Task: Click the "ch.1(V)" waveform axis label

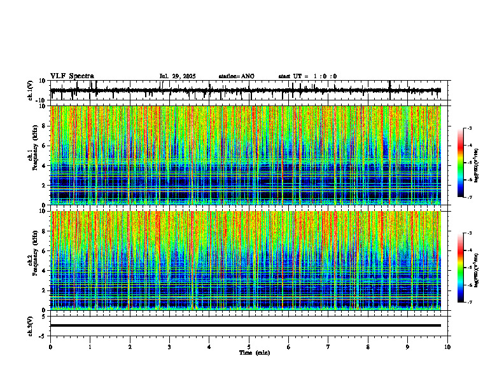Action: click(x=31, y=90)
